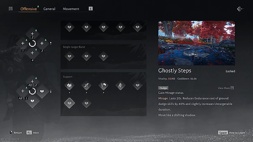Add a skill to empty slot 4
Image resolution: width=253 pixels, height=142 pixels.
(32, 53)
